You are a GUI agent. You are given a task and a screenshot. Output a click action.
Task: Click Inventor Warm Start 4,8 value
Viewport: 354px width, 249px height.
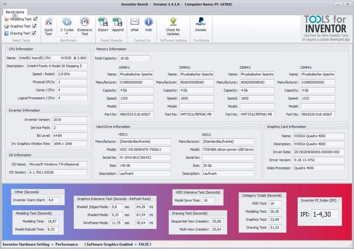[53, 200]
